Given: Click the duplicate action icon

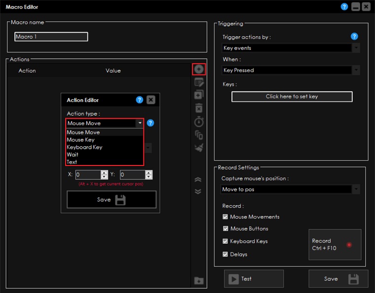Looking at the screenshot, I should tap(199, 95).
